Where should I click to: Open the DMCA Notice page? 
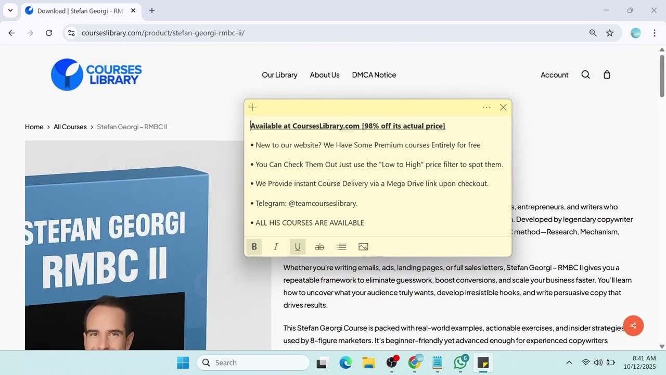pyautogui.click(x=374, y=75)
